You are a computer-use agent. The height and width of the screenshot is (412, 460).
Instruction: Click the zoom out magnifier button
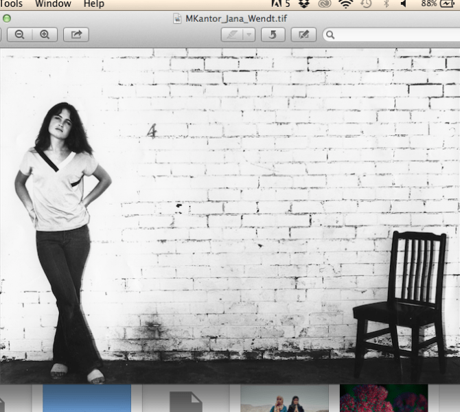click(x=19, y=34)
